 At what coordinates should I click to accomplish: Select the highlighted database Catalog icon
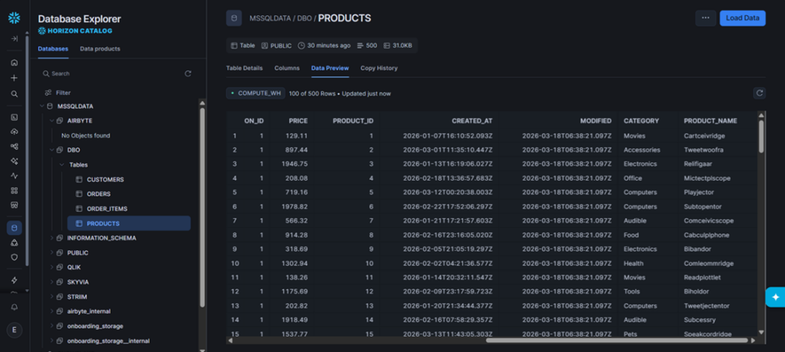[14, 228]
